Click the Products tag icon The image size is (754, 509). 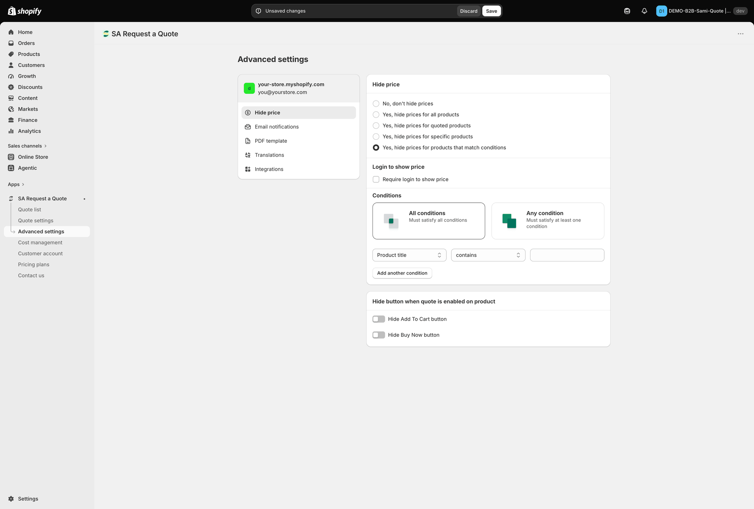[11, 54]
